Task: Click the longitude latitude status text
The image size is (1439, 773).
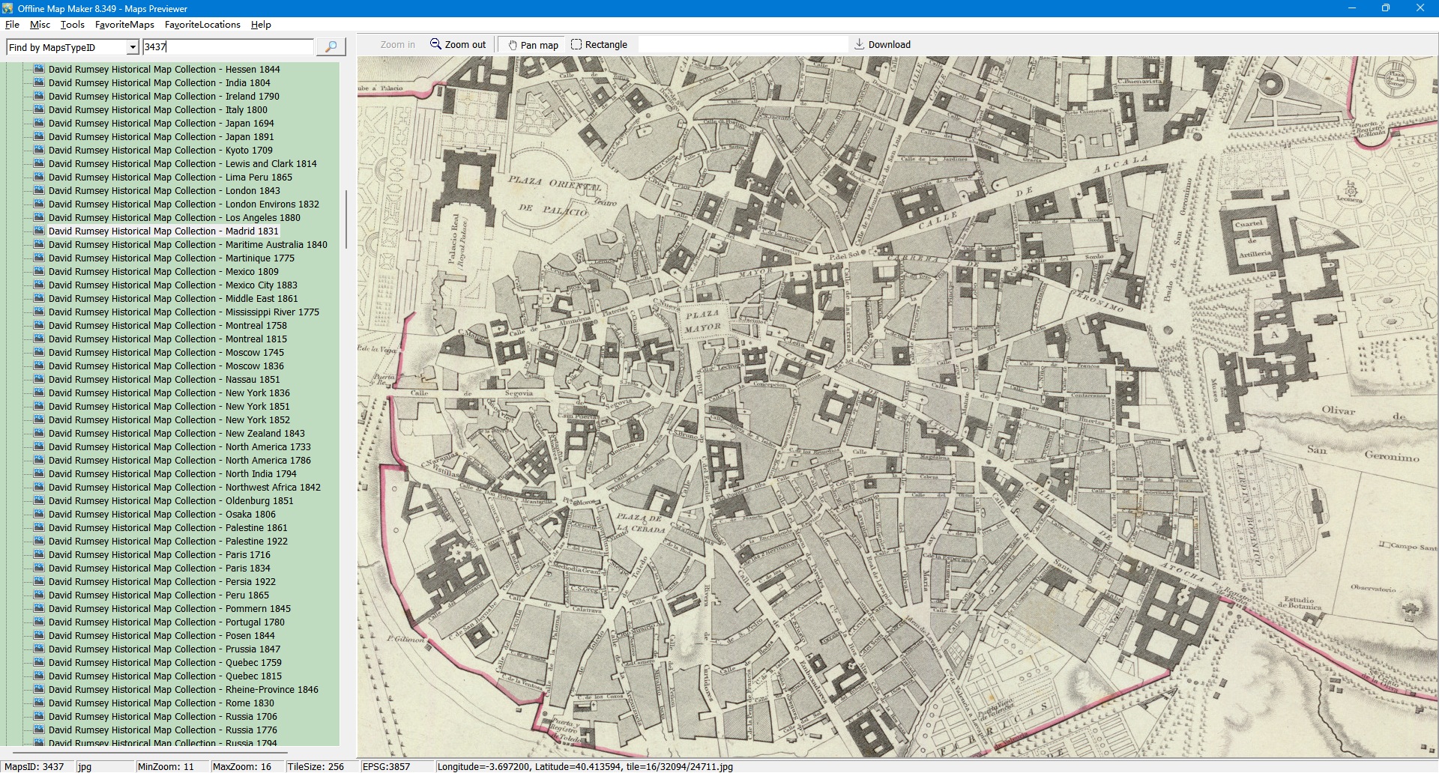Action: [x=585, y=766]
